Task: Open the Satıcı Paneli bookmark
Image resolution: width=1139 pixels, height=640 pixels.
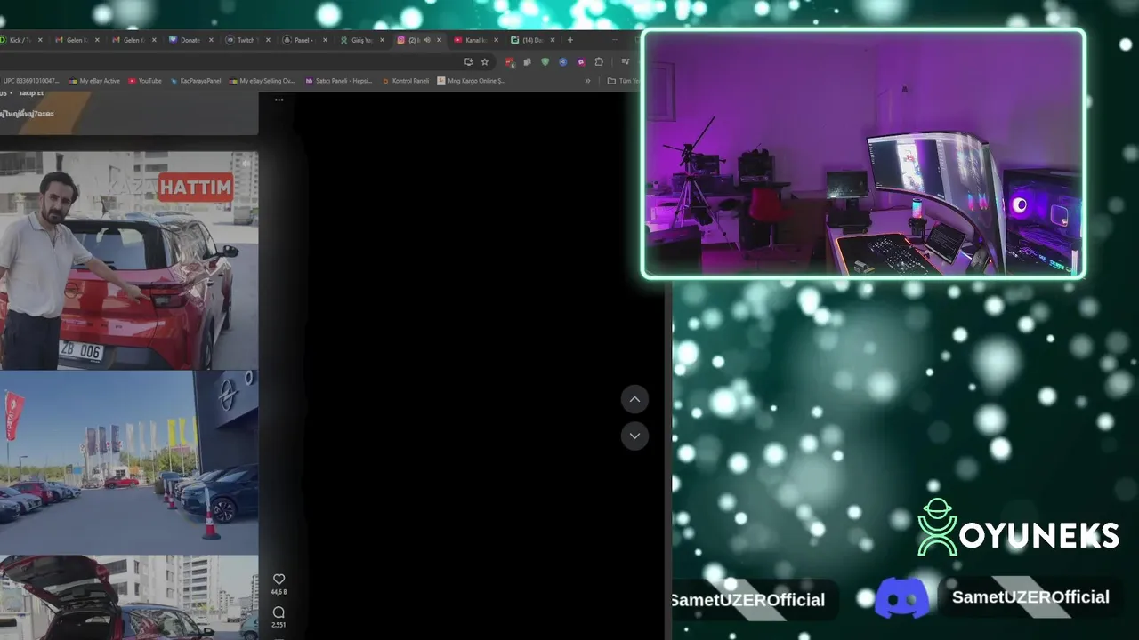Action: [339, 81]
